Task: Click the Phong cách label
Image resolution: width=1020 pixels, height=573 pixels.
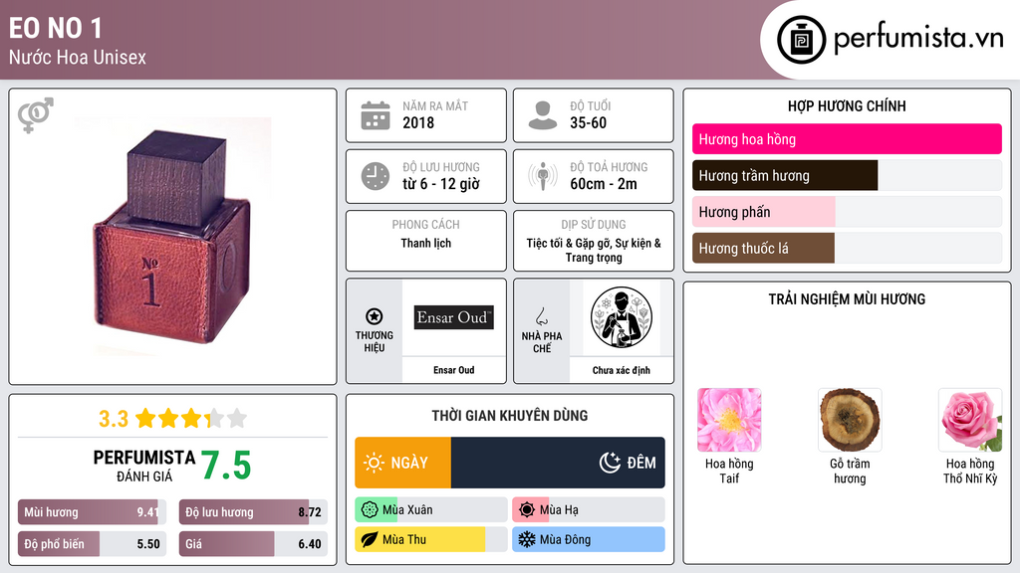Action: point(426,224)
